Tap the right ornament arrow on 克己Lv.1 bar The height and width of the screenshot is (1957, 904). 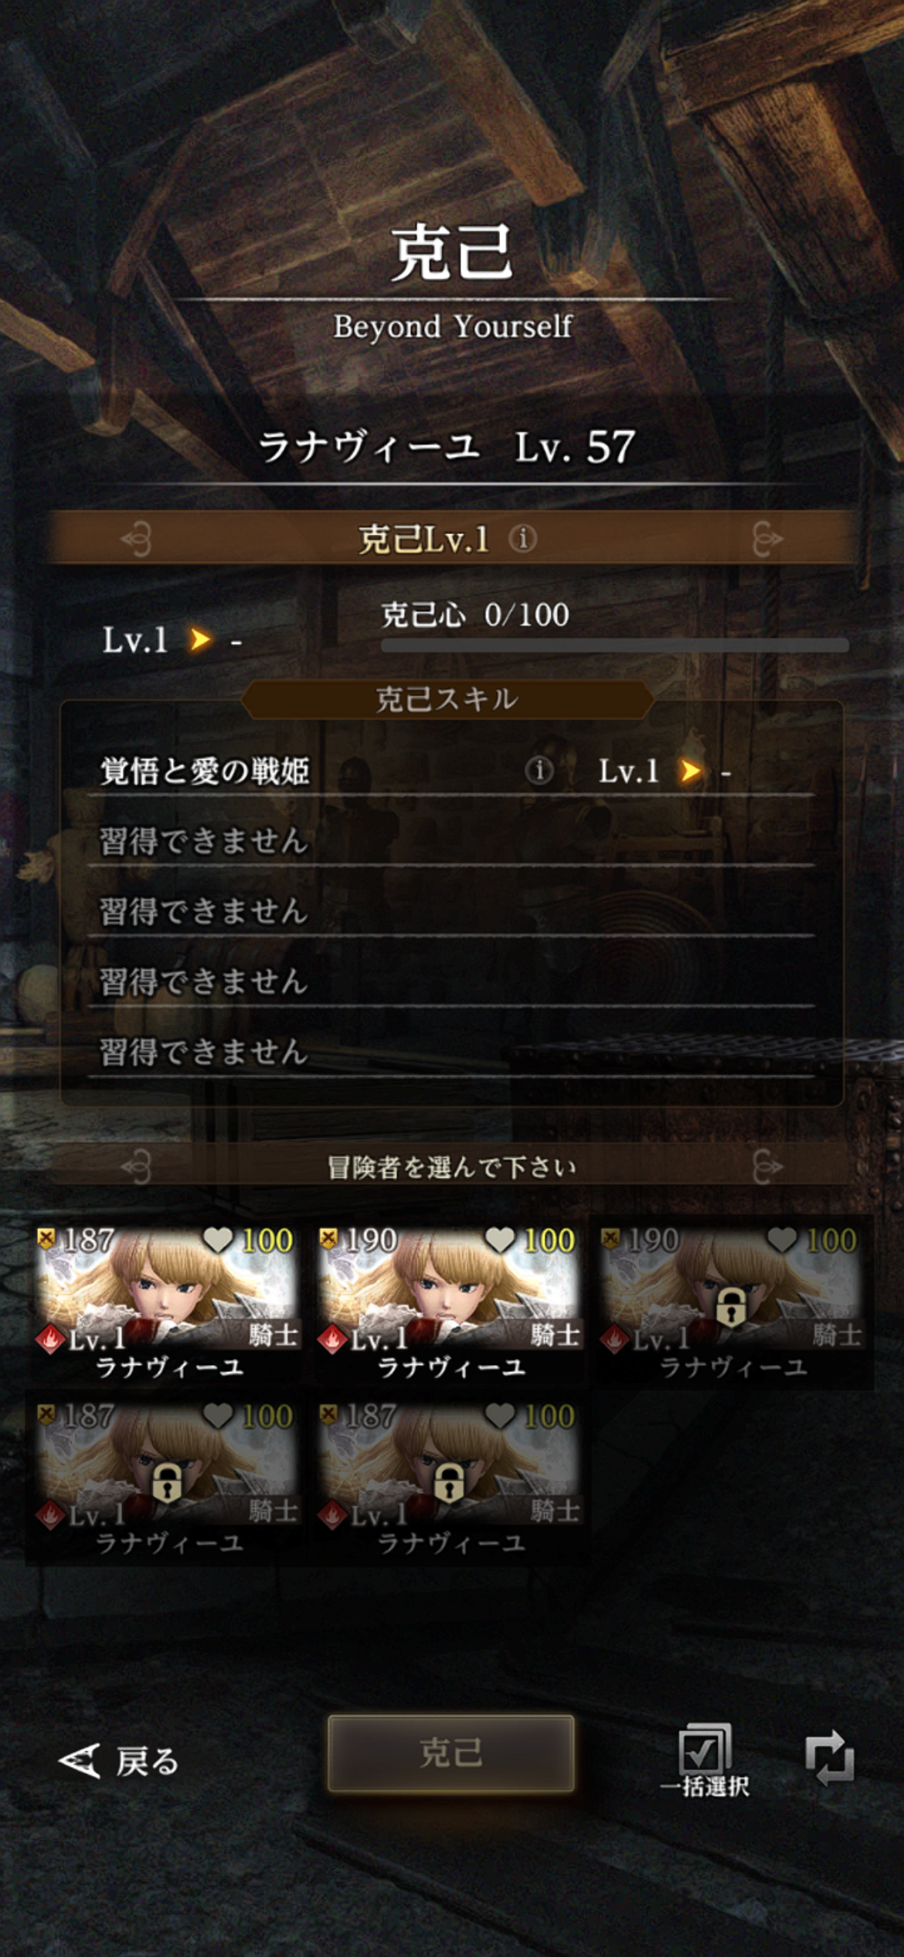pos(767,539)
